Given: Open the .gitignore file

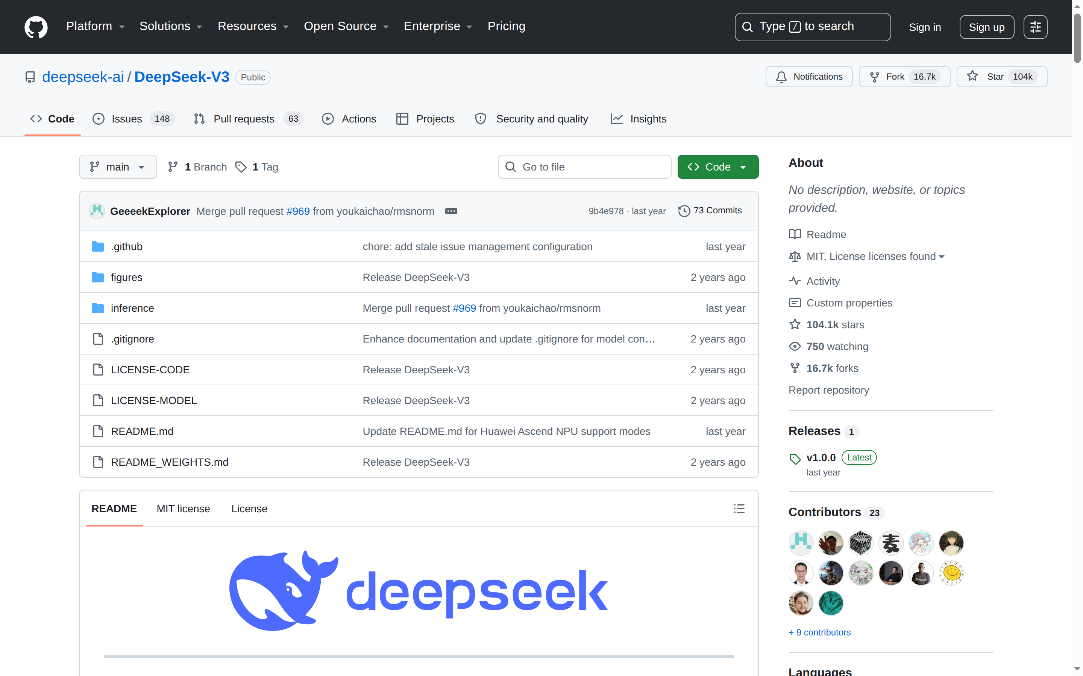Looking at the screenshot, I should [132, 339].
